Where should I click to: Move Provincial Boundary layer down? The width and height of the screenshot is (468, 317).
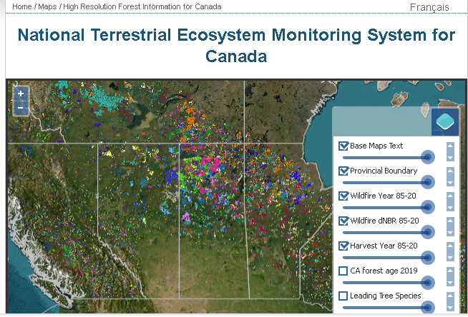pyautogui.click(x=450, y=182)
